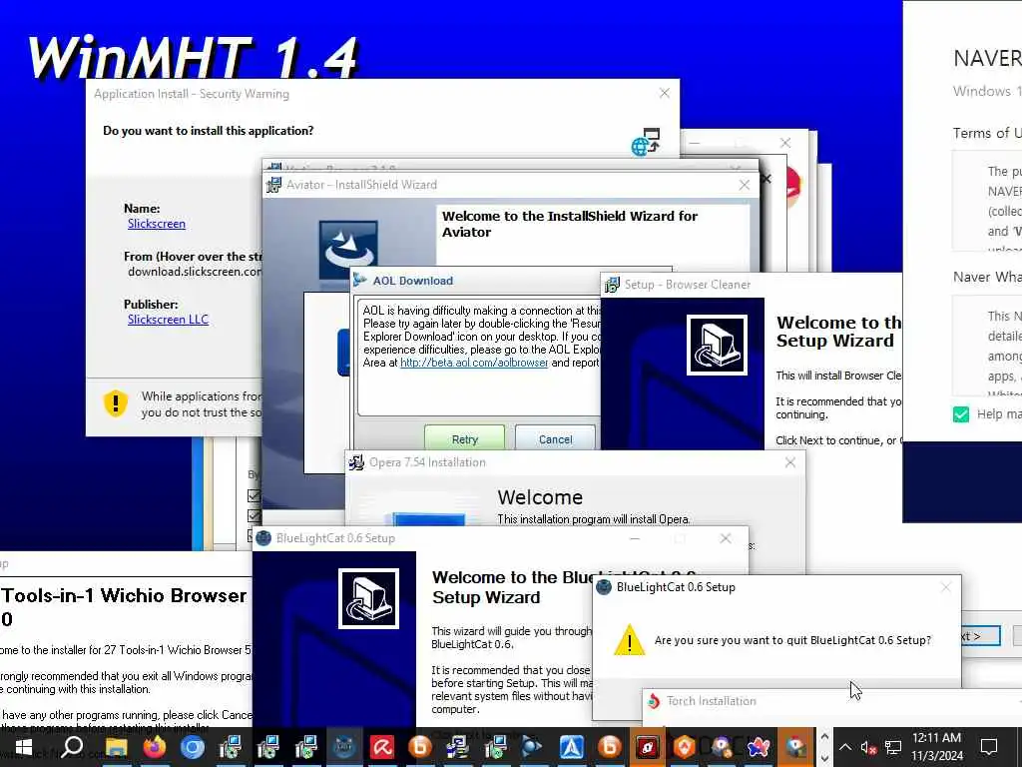Click the yellow triangle warning icon in the quit dialog
Viewport: 1022px width, 767px height.
pyautogui.click(x=630, y=640)
